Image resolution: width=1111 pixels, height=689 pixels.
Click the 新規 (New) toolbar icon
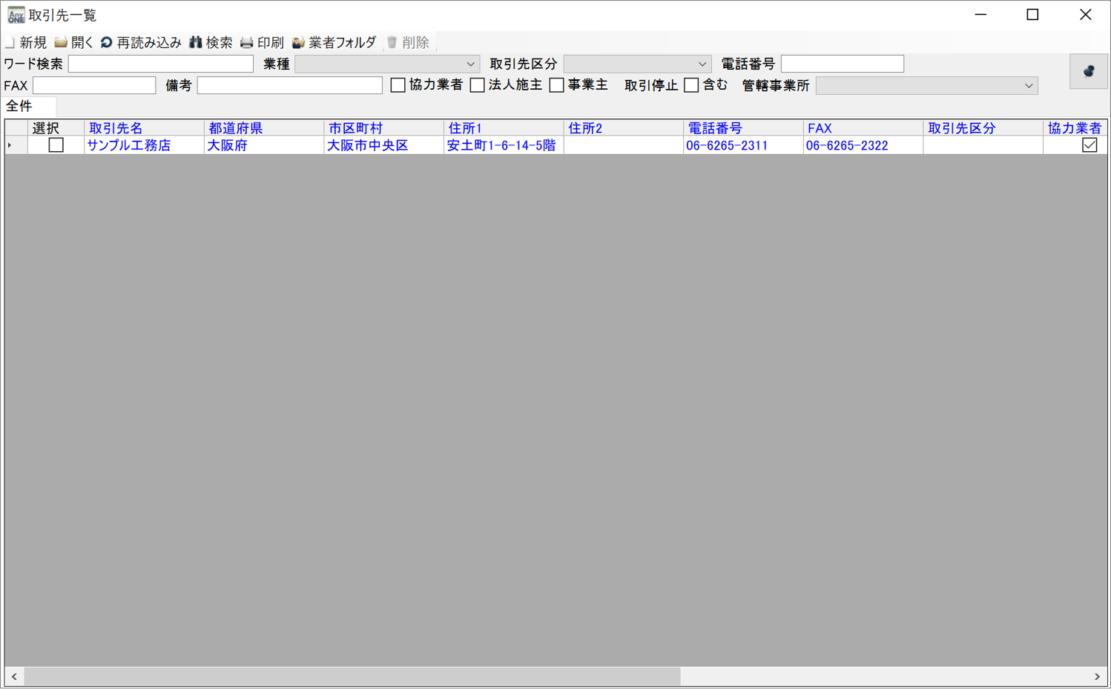pyautogui.click(x=10, y=43)
